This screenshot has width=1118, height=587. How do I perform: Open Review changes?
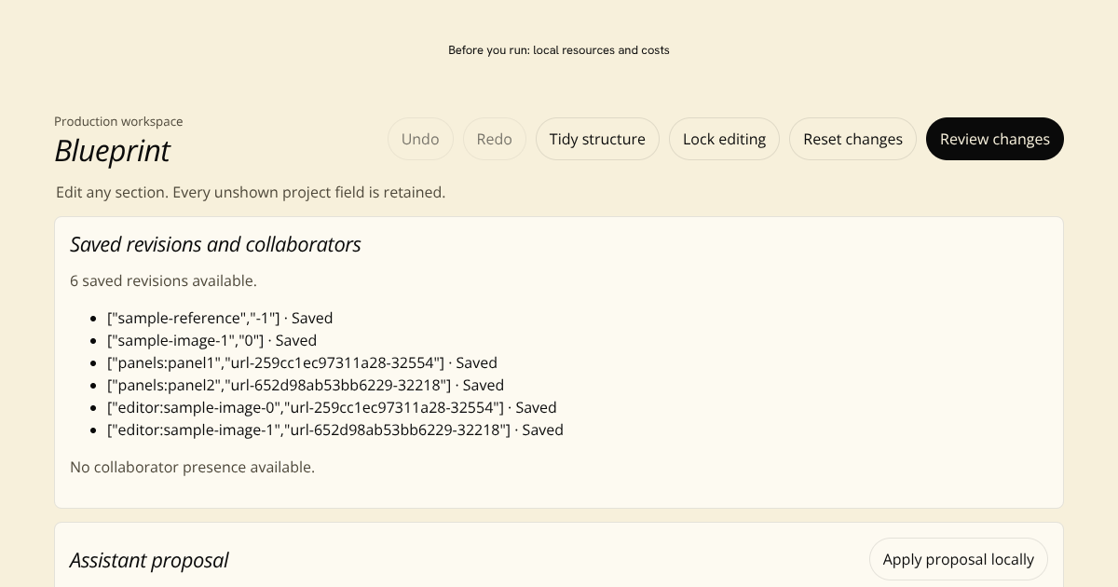pyautogui.click(x=994, y=139)
